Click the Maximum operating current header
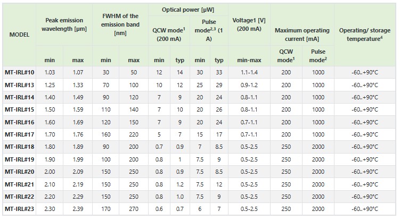400x220 pixels. coord(302,35)
